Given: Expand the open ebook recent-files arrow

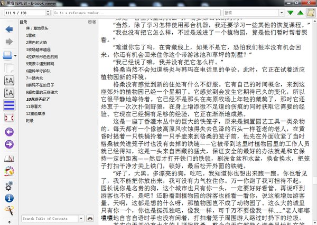Looking at the screenshot, I should tap(15, 55).
